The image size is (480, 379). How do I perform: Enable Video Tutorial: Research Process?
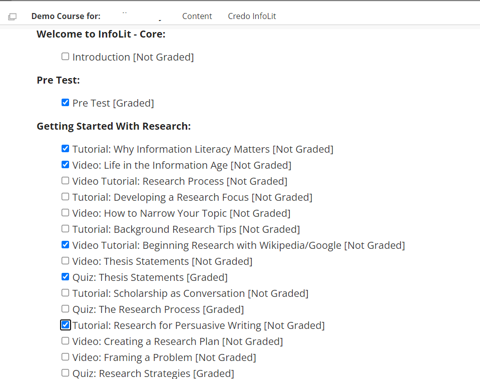tap(65, 180)
